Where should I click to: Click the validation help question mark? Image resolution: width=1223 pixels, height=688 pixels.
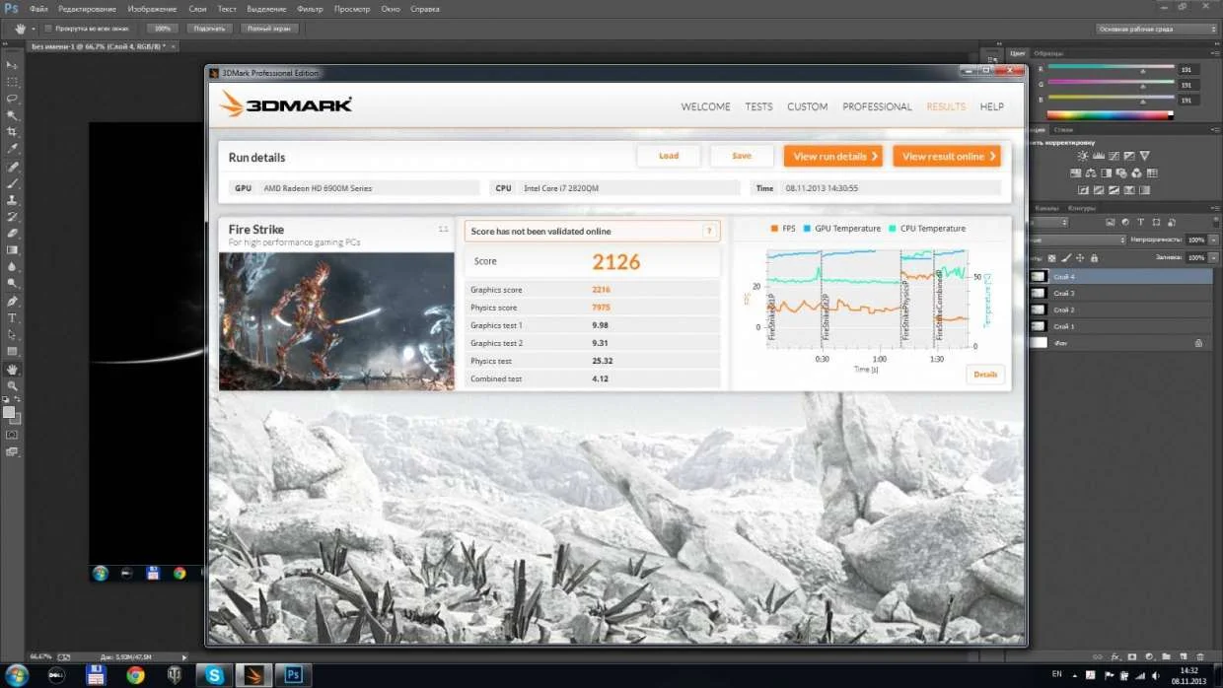(709, 232)
